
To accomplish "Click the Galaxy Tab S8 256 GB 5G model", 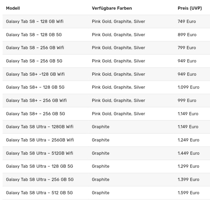I will [34, 61].
